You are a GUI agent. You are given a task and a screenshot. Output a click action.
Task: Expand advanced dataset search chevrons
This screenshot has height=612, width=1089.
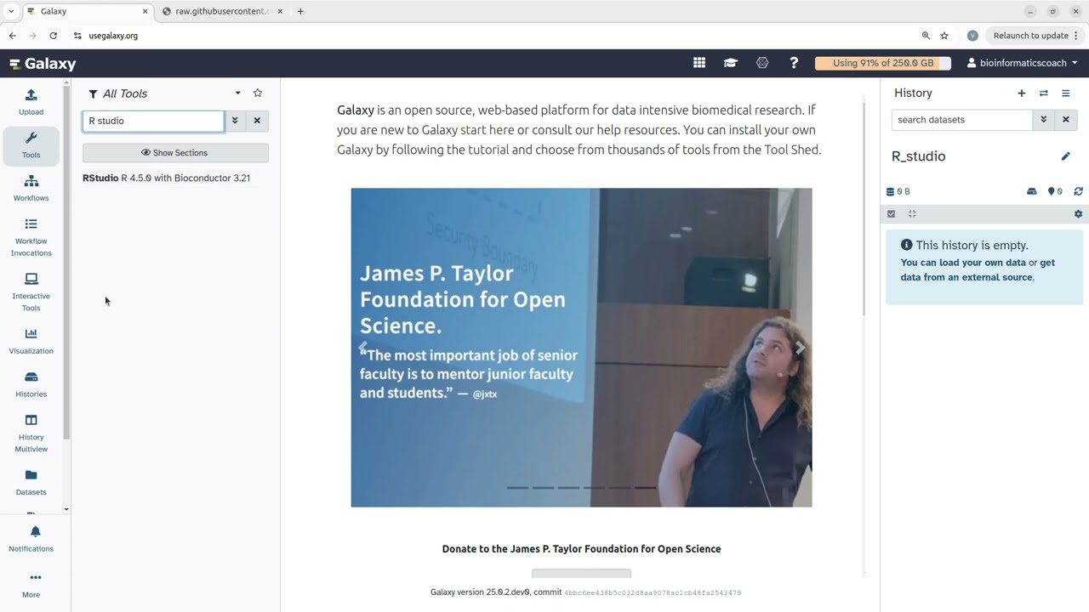(1044, 120)
